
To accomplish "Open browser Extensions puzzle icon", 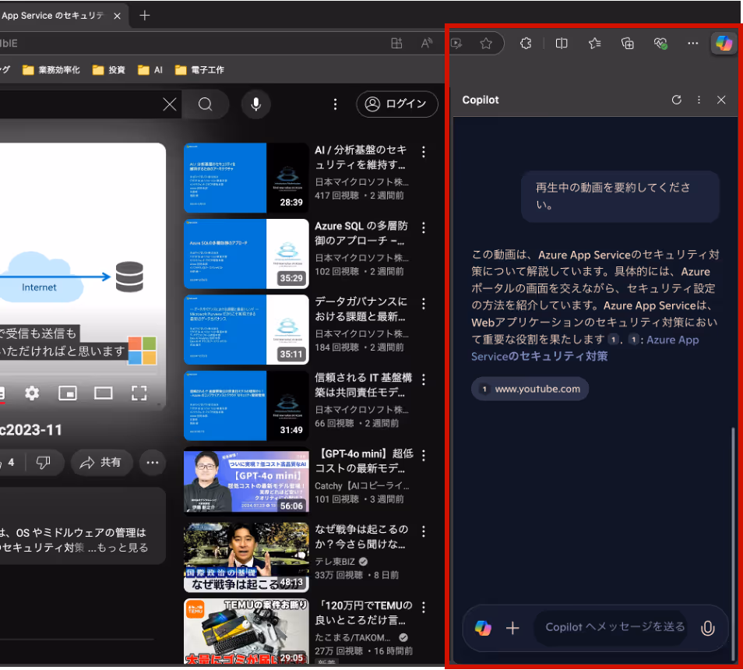I will click(526, 44).
